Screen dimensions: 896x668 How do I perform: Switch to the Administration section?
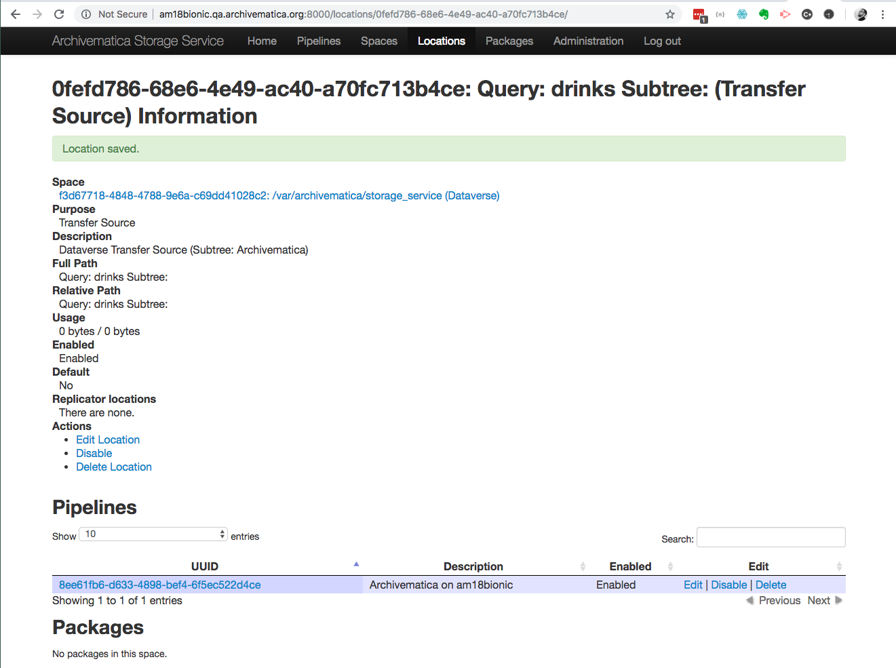pyautogui.click(x=588, y=41)
